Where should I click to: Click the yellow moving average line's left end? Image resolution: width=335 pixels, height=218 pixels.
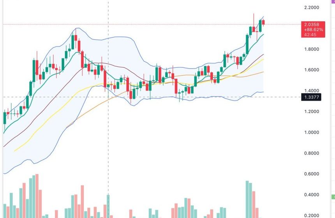pos(14,151)
